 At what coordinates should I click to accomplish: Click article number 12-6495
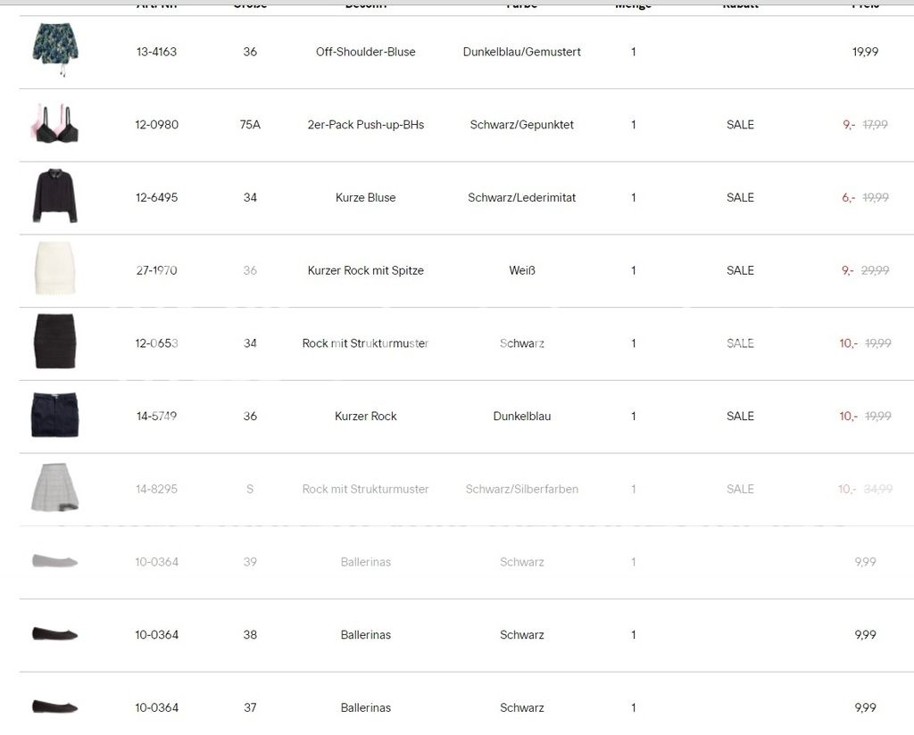coord(156,197)
